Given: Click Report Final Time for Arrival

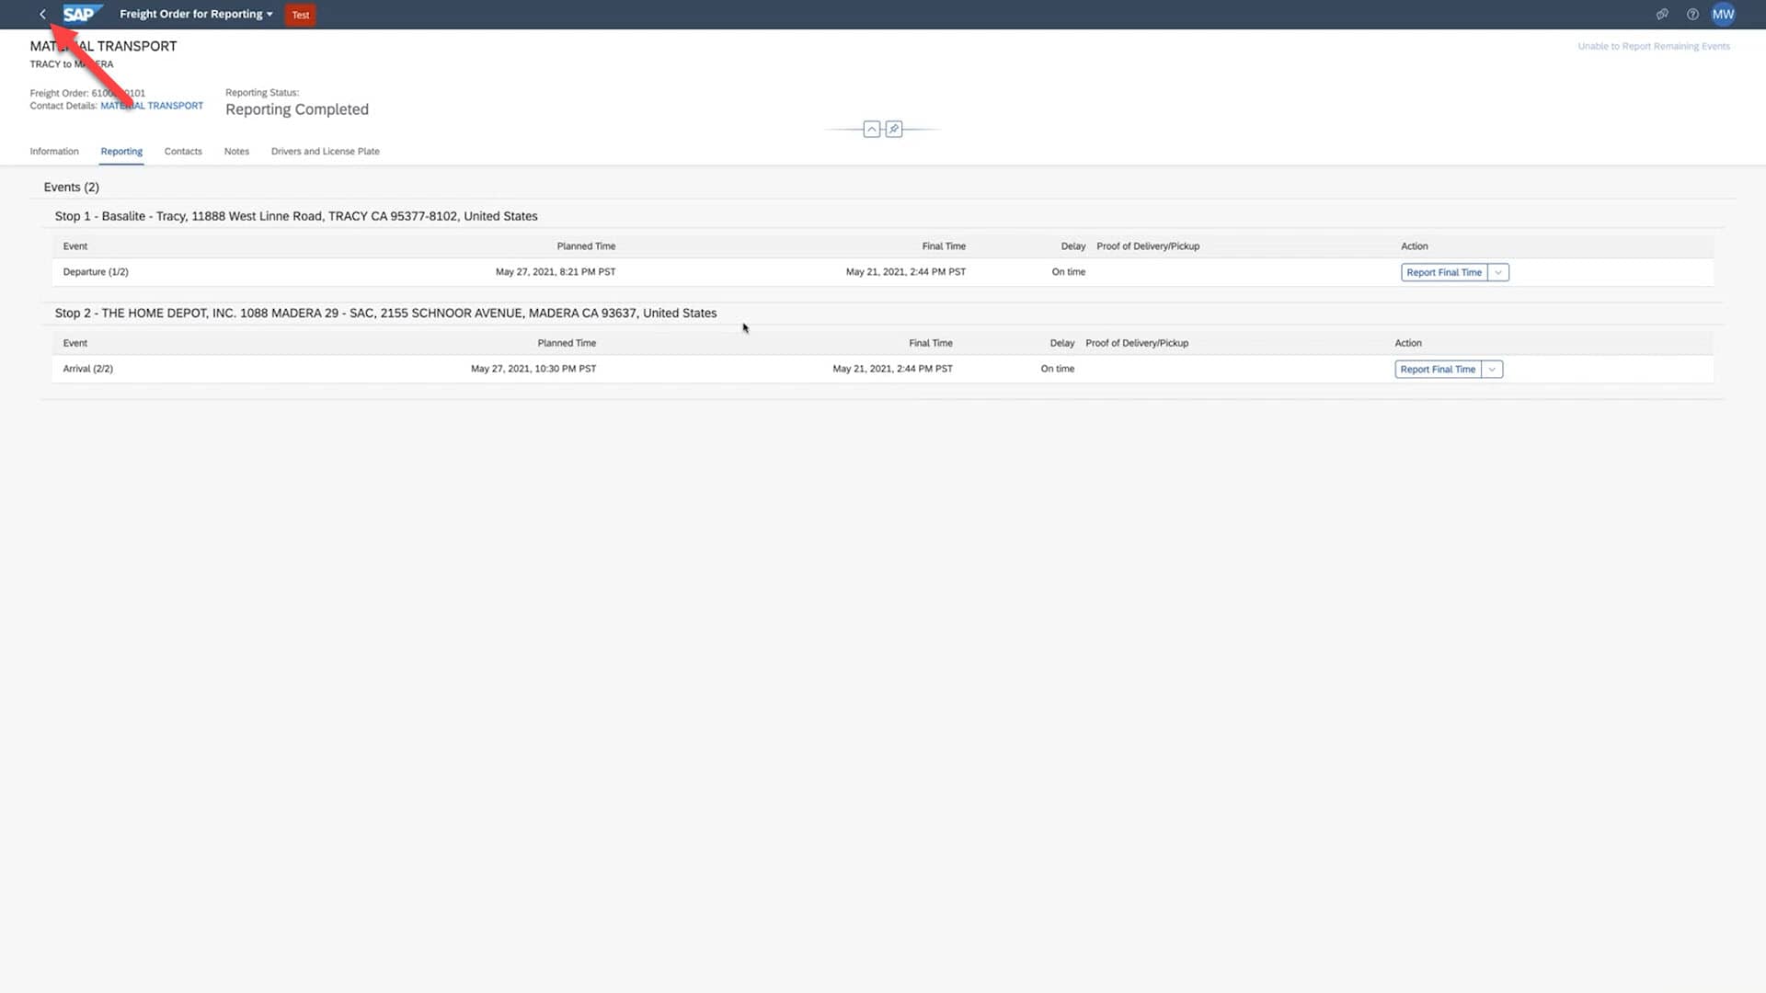Looking at the screenshot, I should 1438,369.
